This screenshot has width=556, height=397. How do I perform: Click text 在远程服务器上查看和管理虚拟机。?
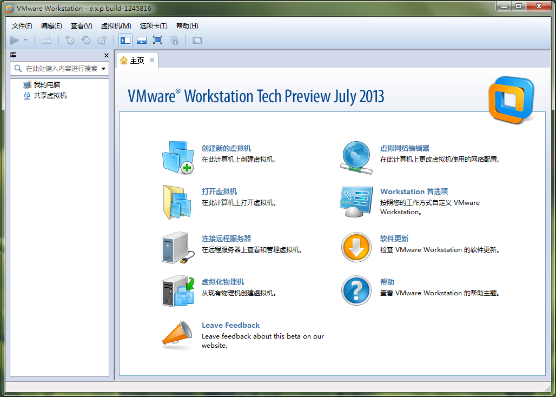(x=252, y=250)
